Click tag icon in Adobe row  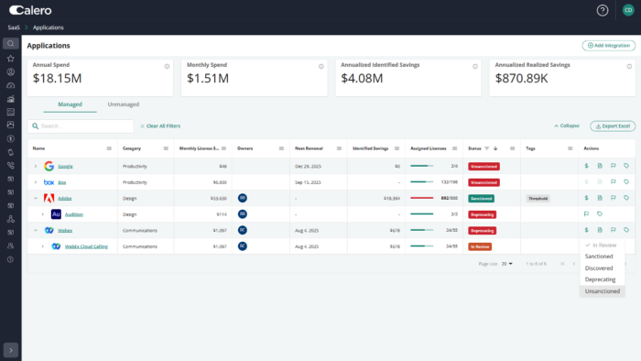[x=626, y=198]
